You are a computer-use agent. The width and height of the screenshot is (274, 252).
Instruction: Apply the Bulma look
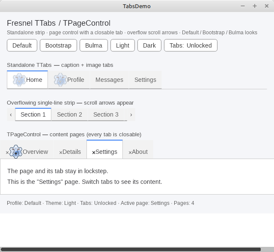click(94, 45)
